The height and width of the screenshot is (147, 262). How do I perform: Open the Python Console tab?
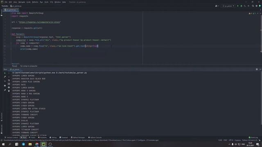point(95,138)
